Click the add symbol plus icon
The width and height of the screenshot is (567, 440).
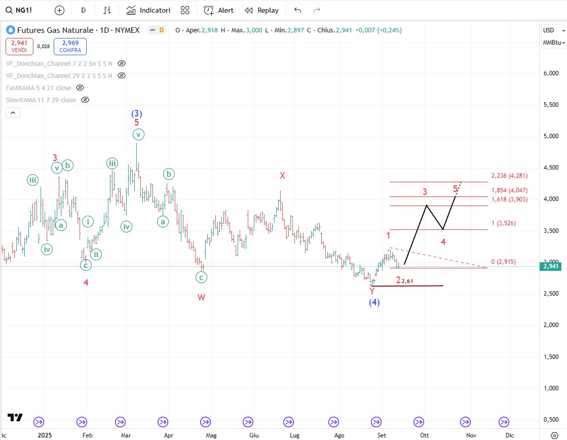pos(59,10)
